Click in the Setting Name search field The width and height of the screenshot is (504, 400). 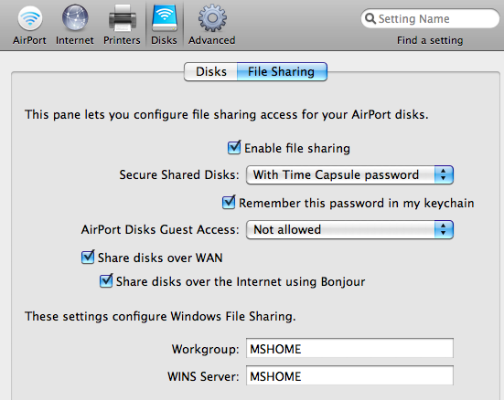coord(430,18)
